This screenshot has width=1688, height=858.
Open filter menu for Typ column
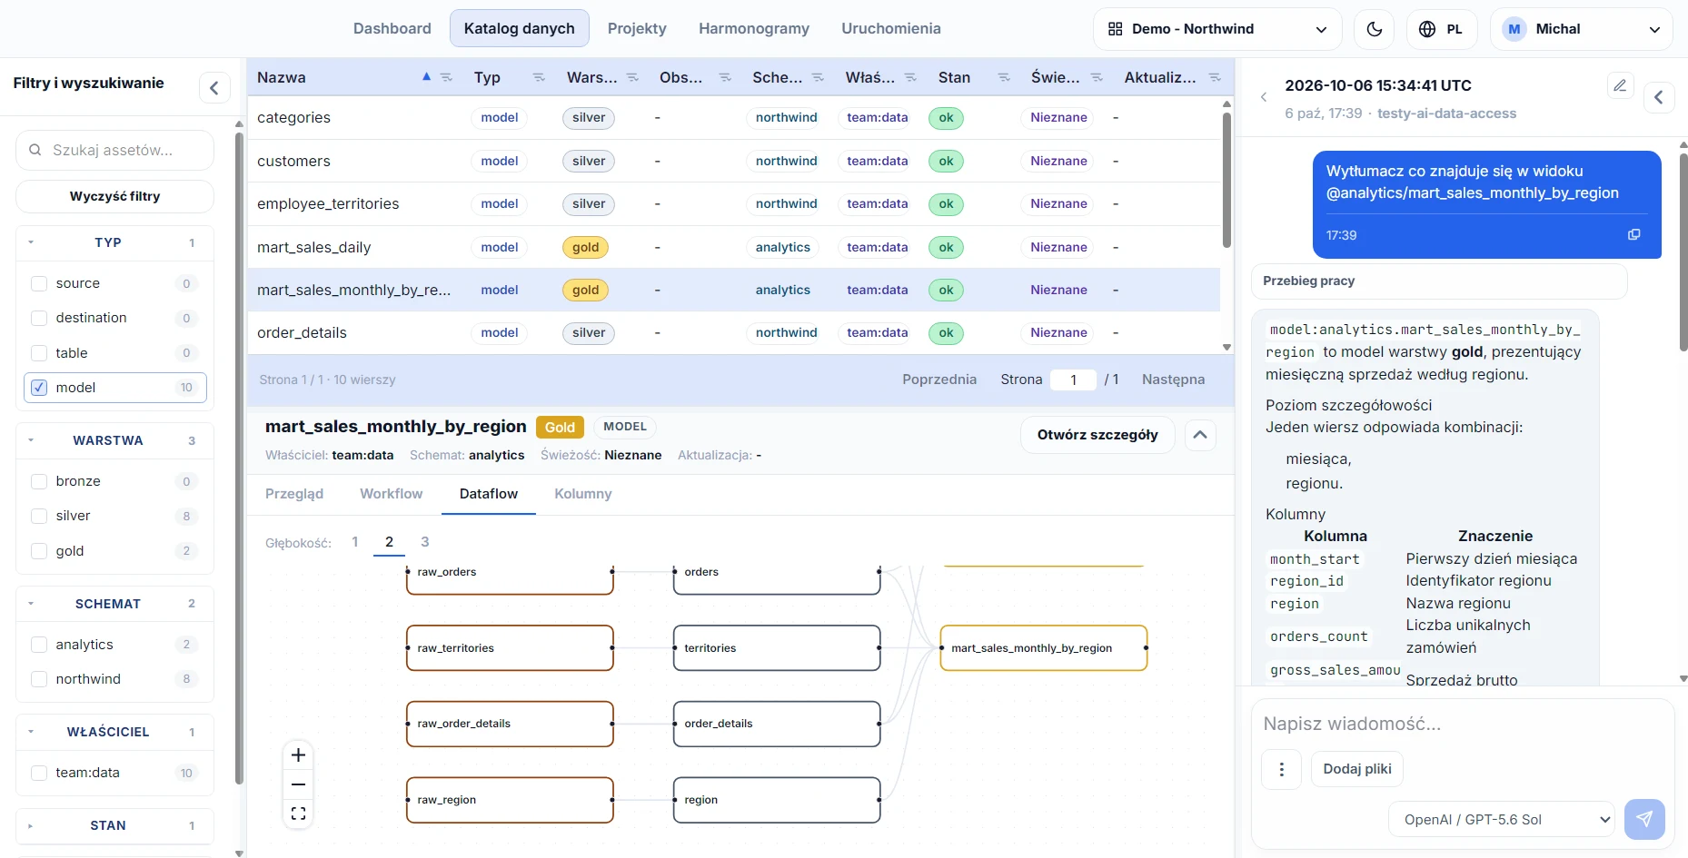point(539,78)
